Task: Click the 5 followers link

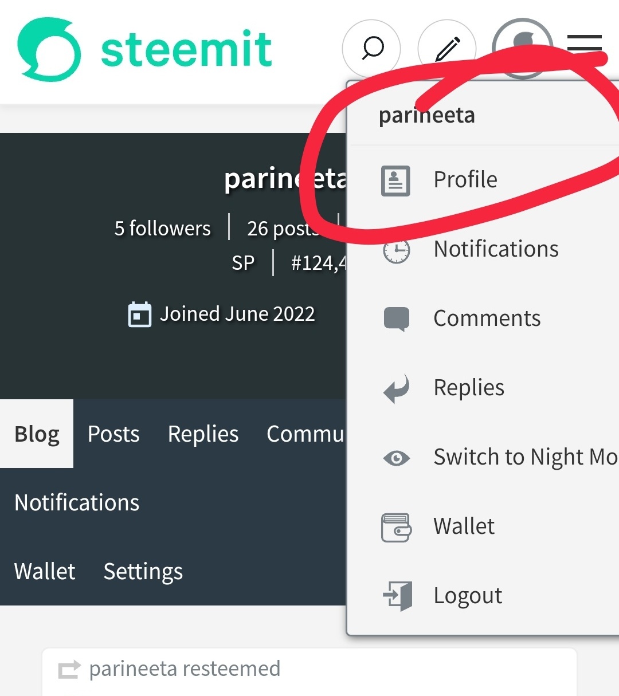Action: point(162,228)
